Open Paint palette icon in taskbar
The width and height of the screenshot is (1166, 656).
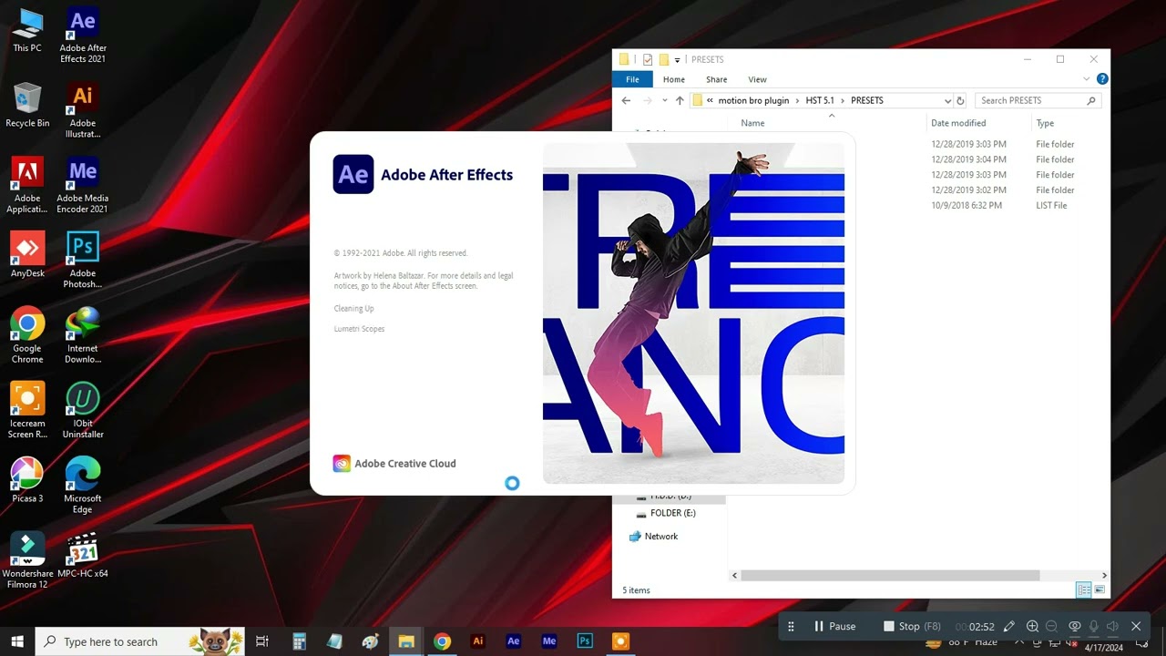tap(370, 641)
